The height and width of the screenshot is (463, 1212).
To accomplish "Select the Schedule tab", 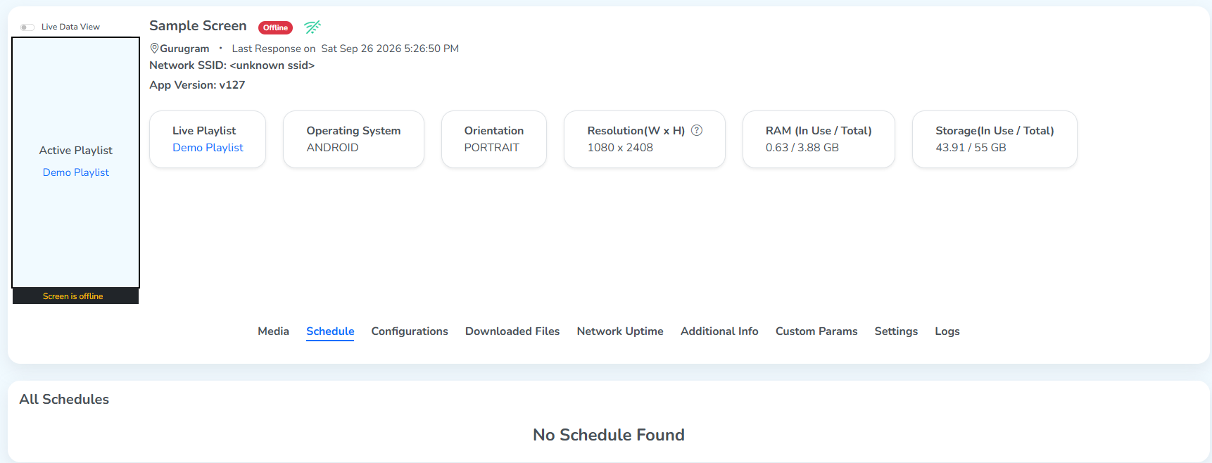I will (x=330, y=331).
